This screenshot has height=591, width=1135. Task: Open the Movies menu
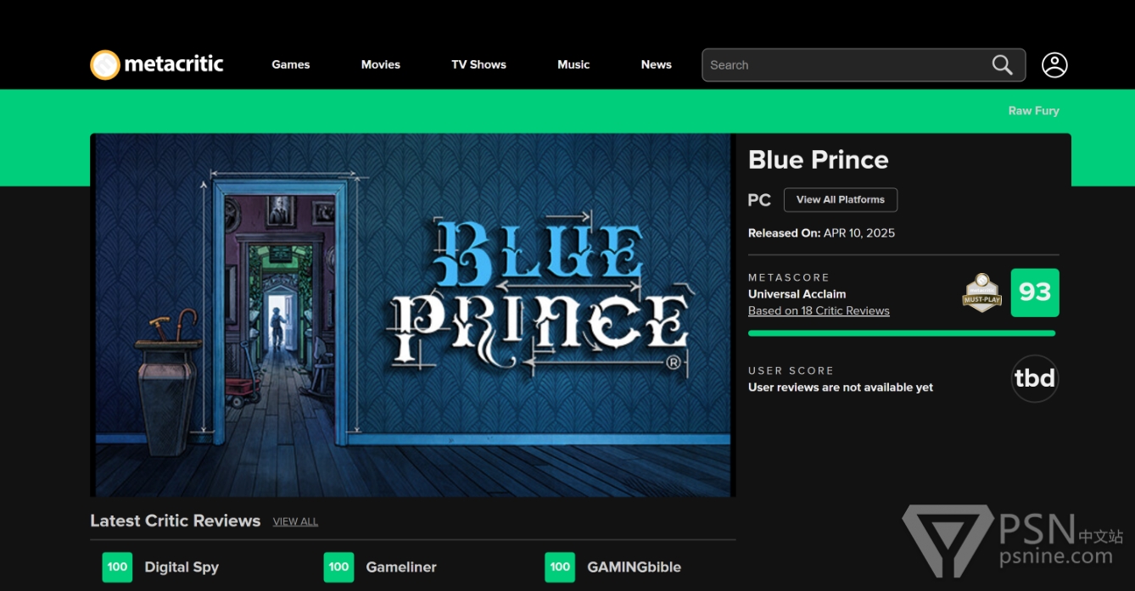(x=381, y=64)
